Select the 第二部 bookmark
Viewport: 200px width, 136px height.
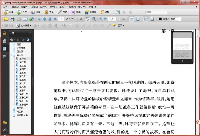point(20,108)
